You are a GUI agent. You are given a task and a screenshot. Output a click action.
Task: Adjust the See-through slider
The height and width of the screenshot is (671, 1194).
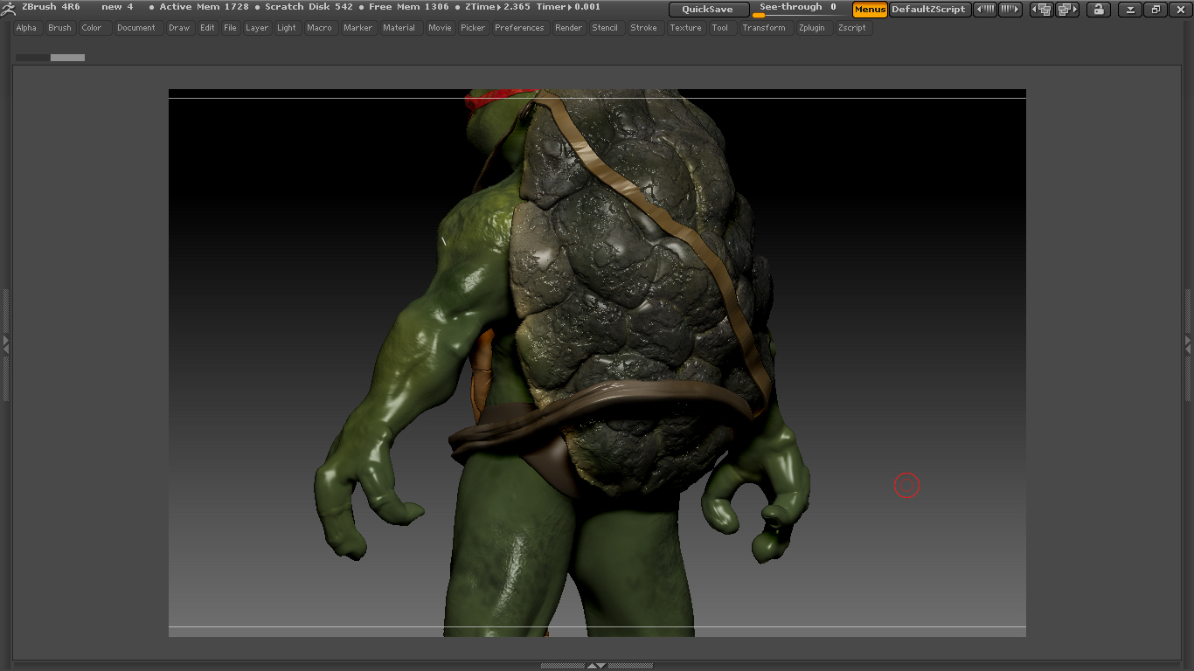[799, 10]
